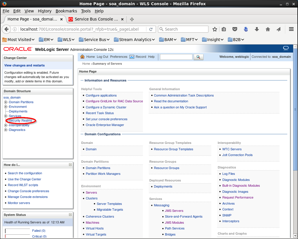
Task: Expand the Domain Partitions tree node
Action: tap(6, 102)
